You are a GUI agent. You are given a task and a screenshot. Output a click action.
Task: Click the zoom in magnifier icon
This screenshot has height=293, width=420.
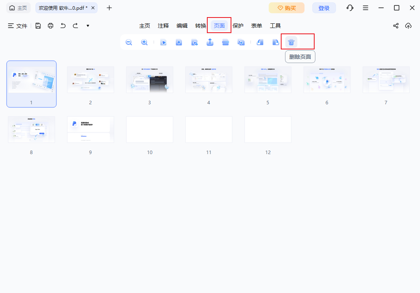(144, 42)
